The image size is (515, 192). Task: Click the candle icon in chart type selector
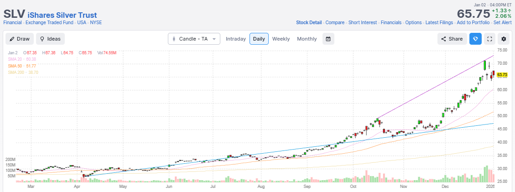(x=174, y=39)
